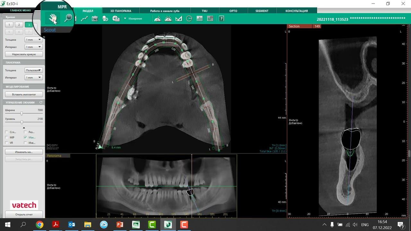Open panorama Интервал 1 mm dropdown

33,77
